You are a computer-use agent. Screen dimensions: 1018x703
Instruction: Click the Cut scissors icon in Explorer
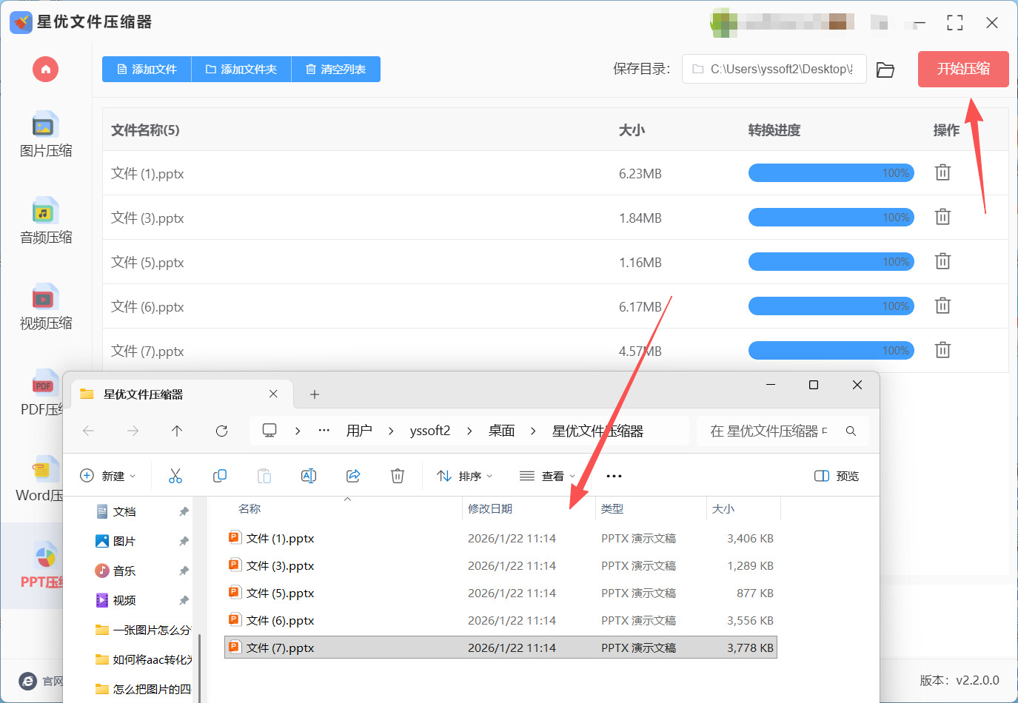175,476
